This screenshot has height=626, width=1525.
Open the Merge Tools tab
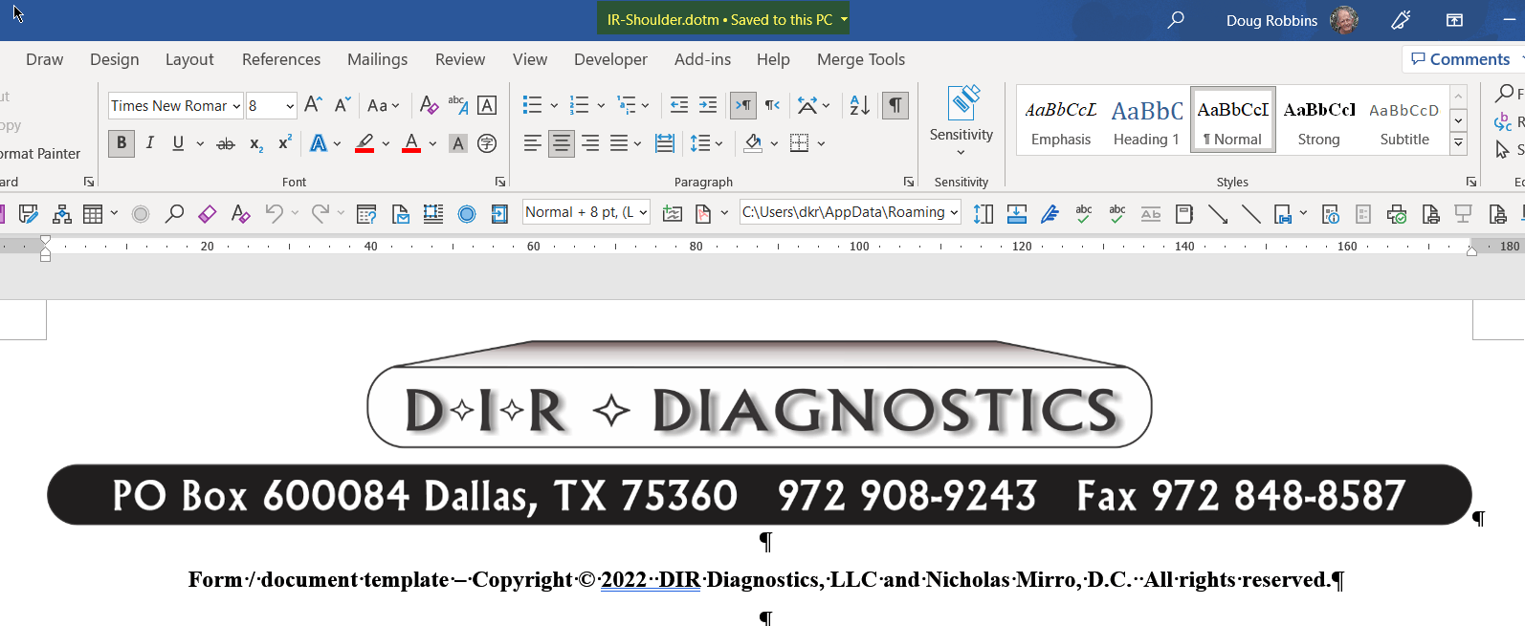(861, 59)
